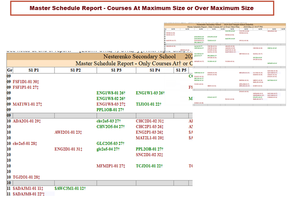This screenshot has height=201, width=287.
Task: Click the Nesterenko Secondary School heading
Action: coord(139,57)
